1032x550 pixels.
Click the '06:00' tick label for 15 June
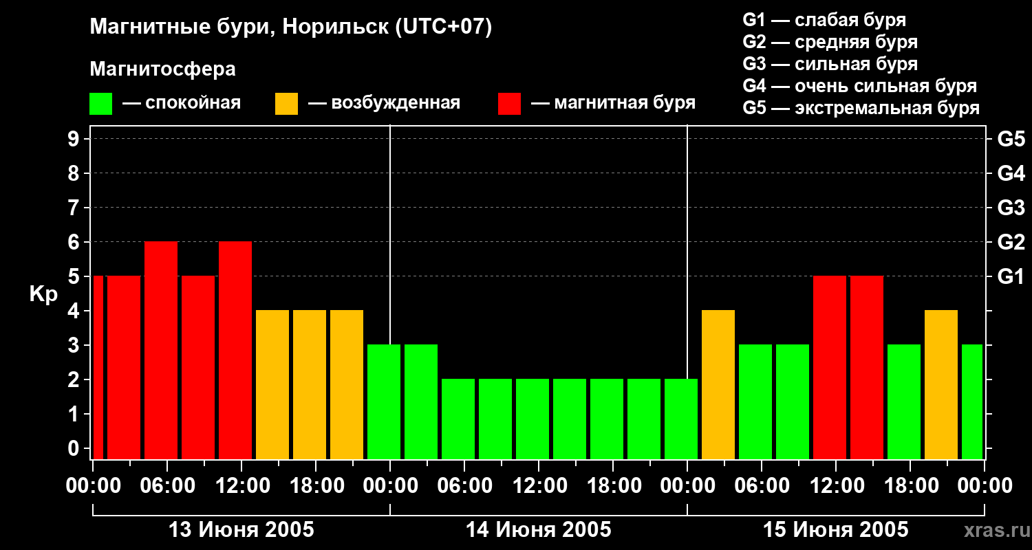762,486
